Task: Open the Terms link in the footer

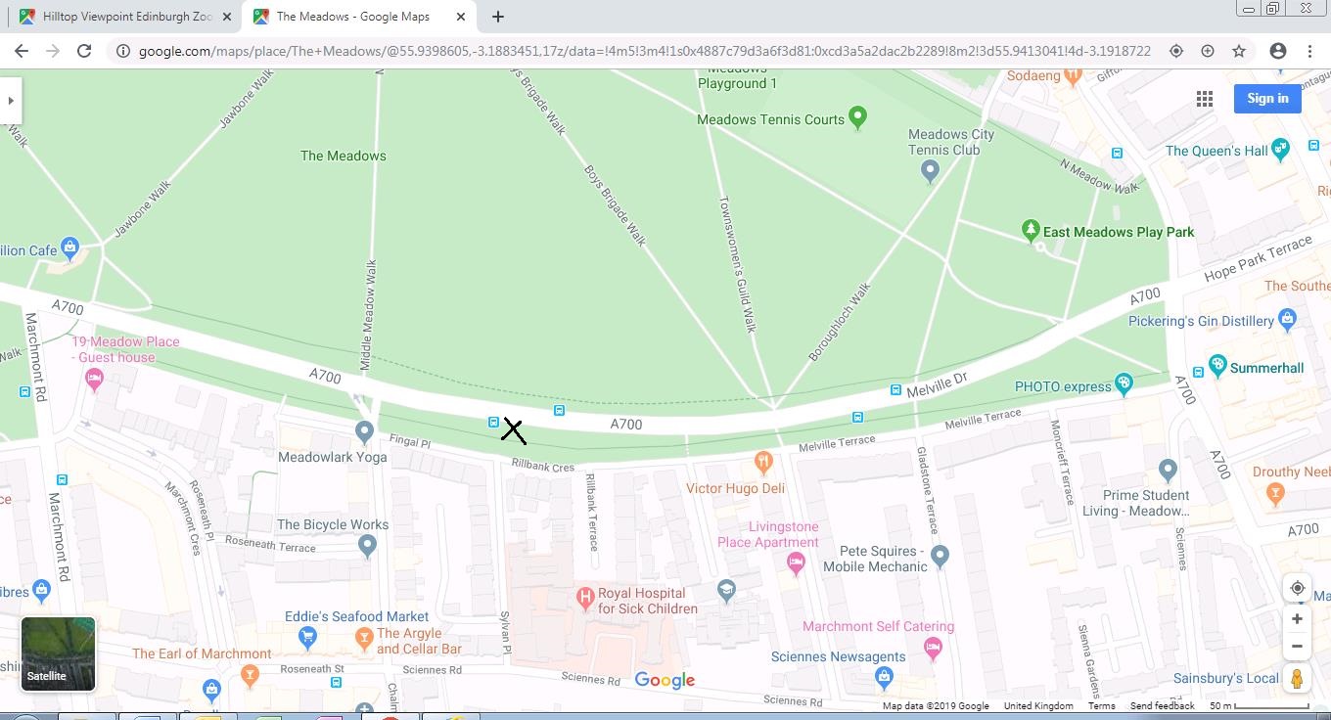Action: click(x=1101, y=705)
